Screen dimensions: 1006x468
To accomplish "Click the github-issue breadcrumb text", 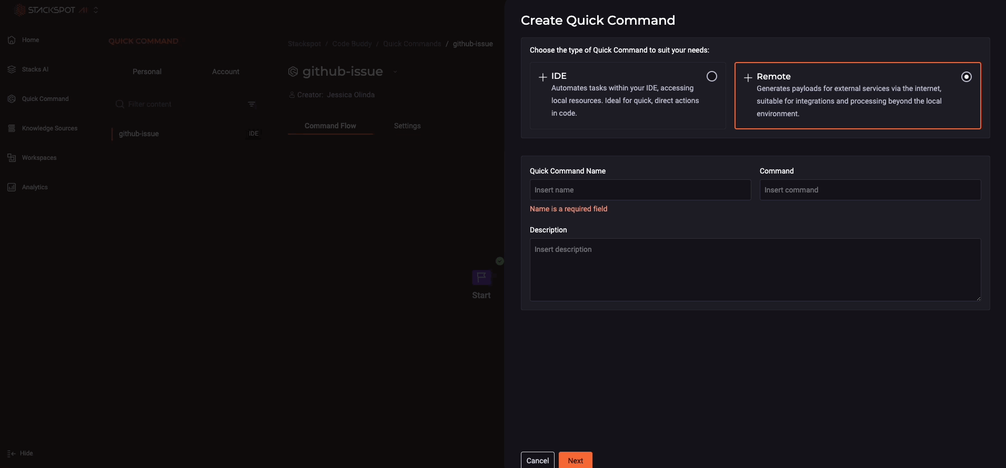I will (473, 44).
